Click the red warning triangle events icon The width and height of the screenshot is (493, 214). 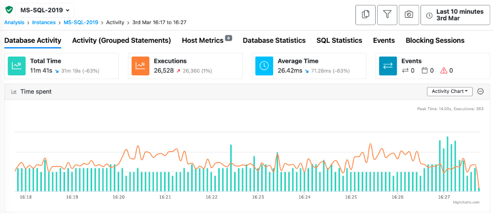pyautogui.click(x=444, y=71)
